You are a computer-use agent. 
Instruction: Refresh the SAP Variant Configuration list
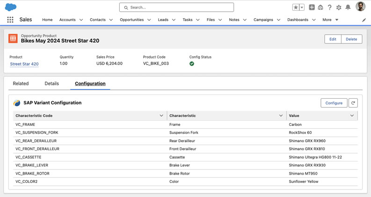[x=353, y=103]
